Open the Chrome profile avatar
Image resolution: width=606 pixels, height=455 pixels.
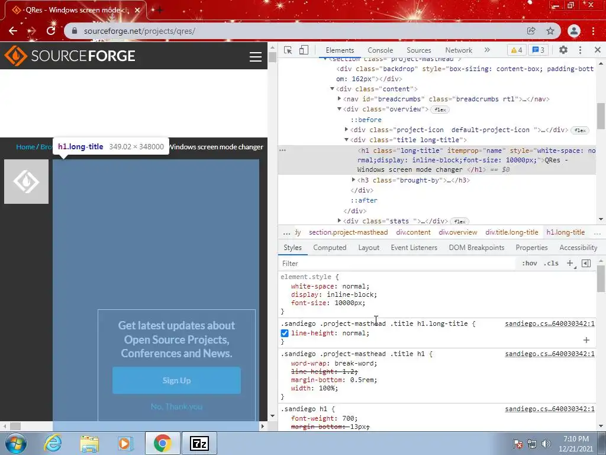point(574,31)
